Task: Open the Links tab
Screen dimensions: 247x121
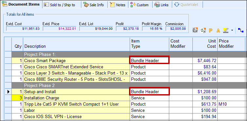Action: click(x=162, y=5)
